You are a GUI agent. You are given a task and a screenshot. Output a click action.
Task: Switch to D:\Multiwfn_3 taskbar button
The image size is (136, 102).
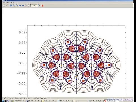[95, 101]
